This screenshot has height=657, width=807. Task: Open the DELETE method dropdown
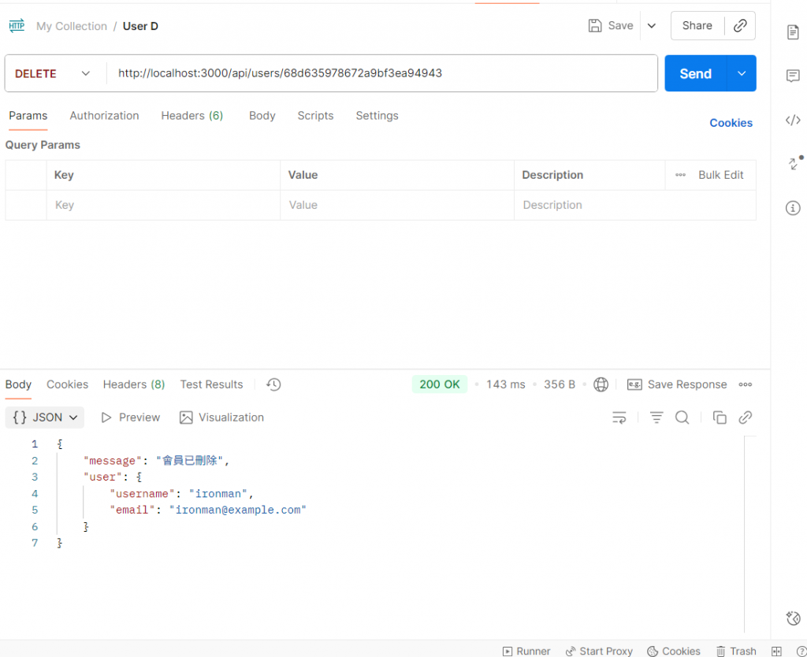coord(53,73)
